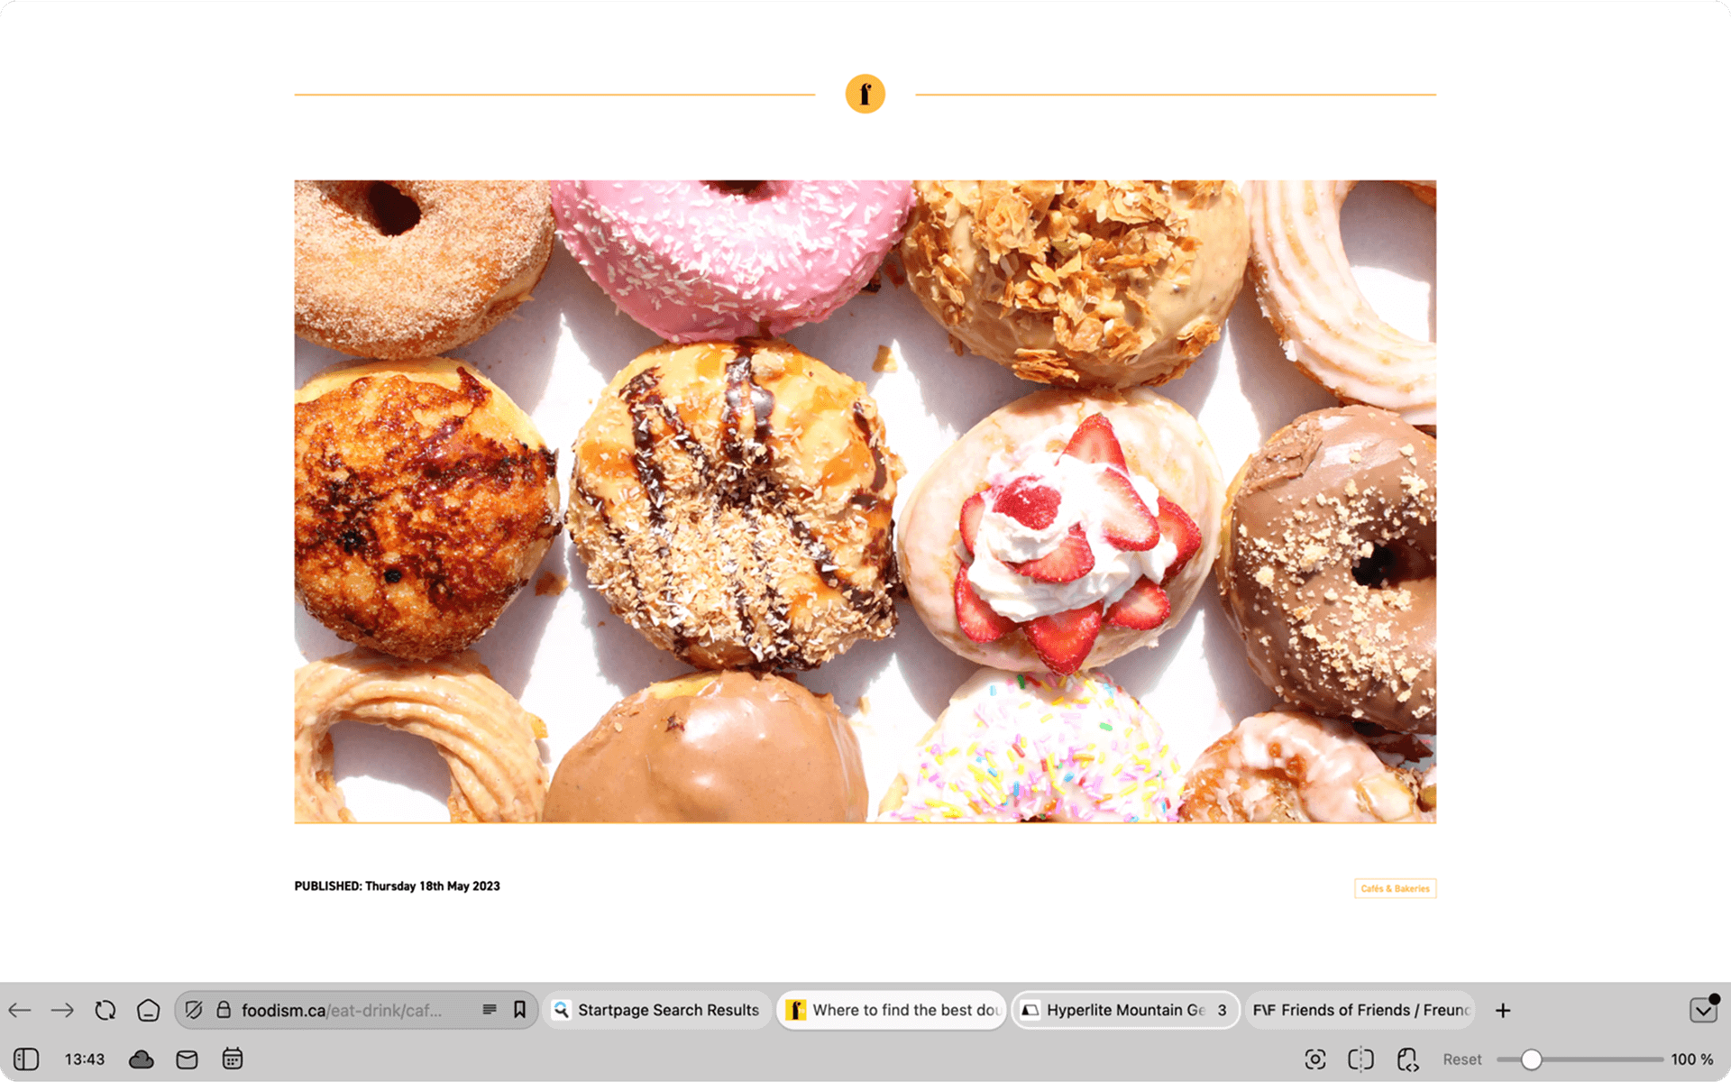Switch to the Friends of Friends tab
The height and width of the screenshot is (1082, 1731).
[1360, 1010]
